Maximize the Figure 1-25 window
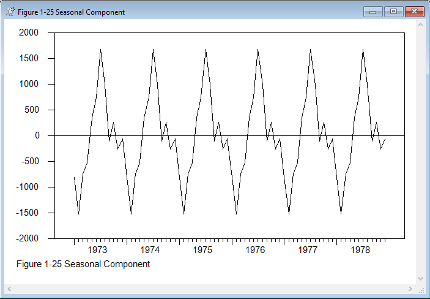 click(x=393, y=12)
